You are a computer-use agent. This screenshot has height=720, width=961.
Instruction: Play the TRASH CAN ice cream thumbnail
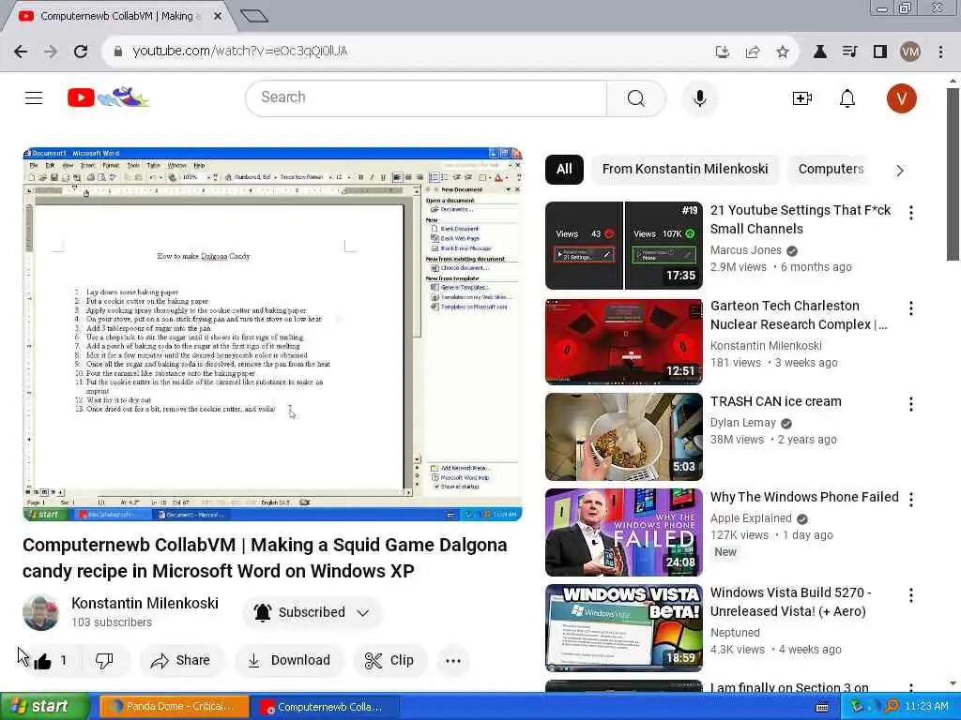pos(624,437)
